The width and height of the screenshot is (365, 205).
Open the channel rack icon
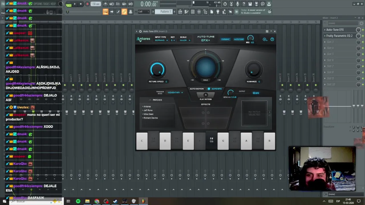pyautogui.click(x=193, y=12)
